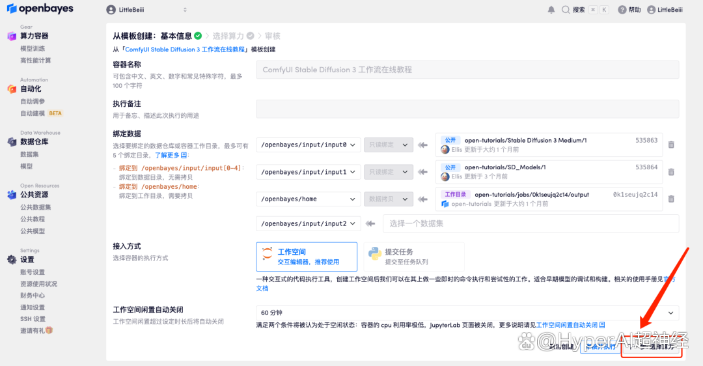Select the 工作空间 access mode
703x366 pixels.
click(x=307, y=257)
